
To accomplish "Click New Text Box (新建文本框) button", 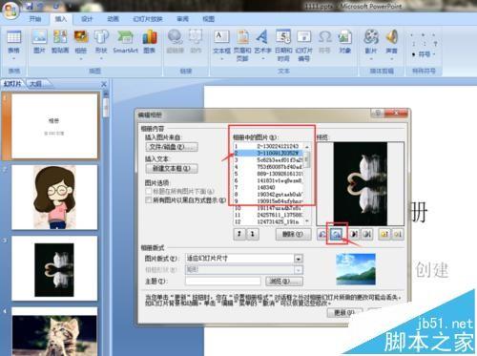I will [172, 168].
